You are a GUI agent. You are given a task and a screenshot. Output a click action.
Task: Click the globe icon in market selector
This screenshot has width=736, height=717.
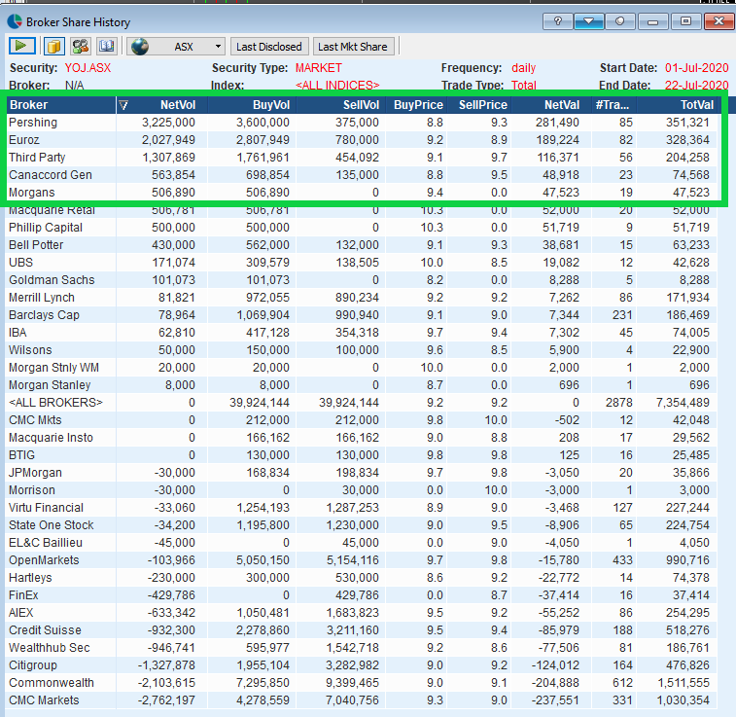(140, 47)
